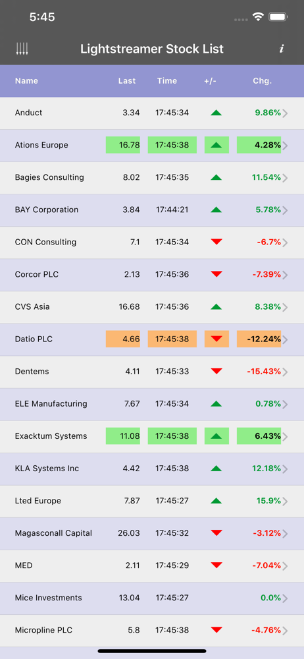Viewport: 304px width, 659px height.
Task: Select the Chg. column header
Action: pyautogui.click(x=262, y=80)
